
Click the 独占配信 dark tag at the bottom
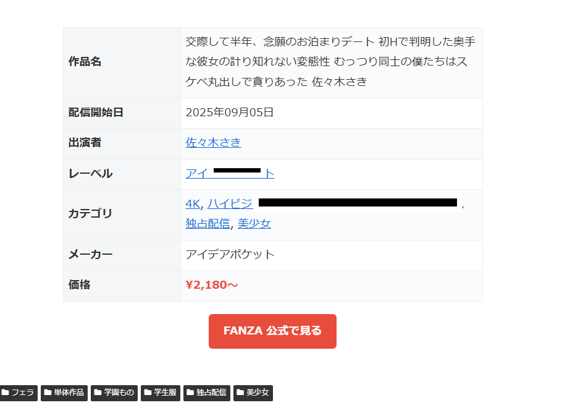[x=206, y=393]
